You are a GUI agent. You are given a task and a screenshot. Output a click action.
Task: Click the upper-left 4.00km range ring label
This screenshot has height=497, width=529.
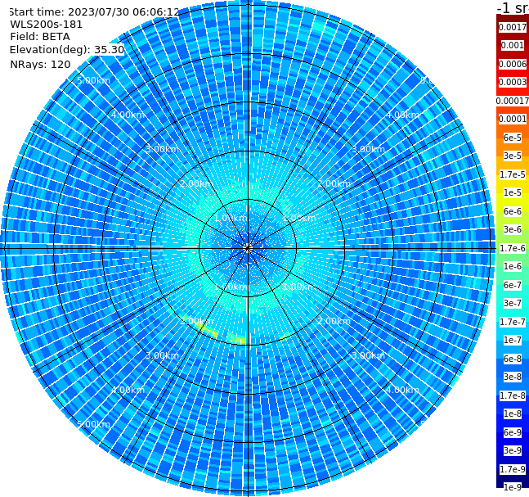128,115
